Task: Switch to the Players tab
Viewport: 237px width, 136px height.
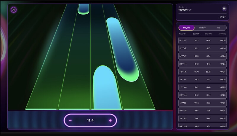Action: [x=187, y=28]
